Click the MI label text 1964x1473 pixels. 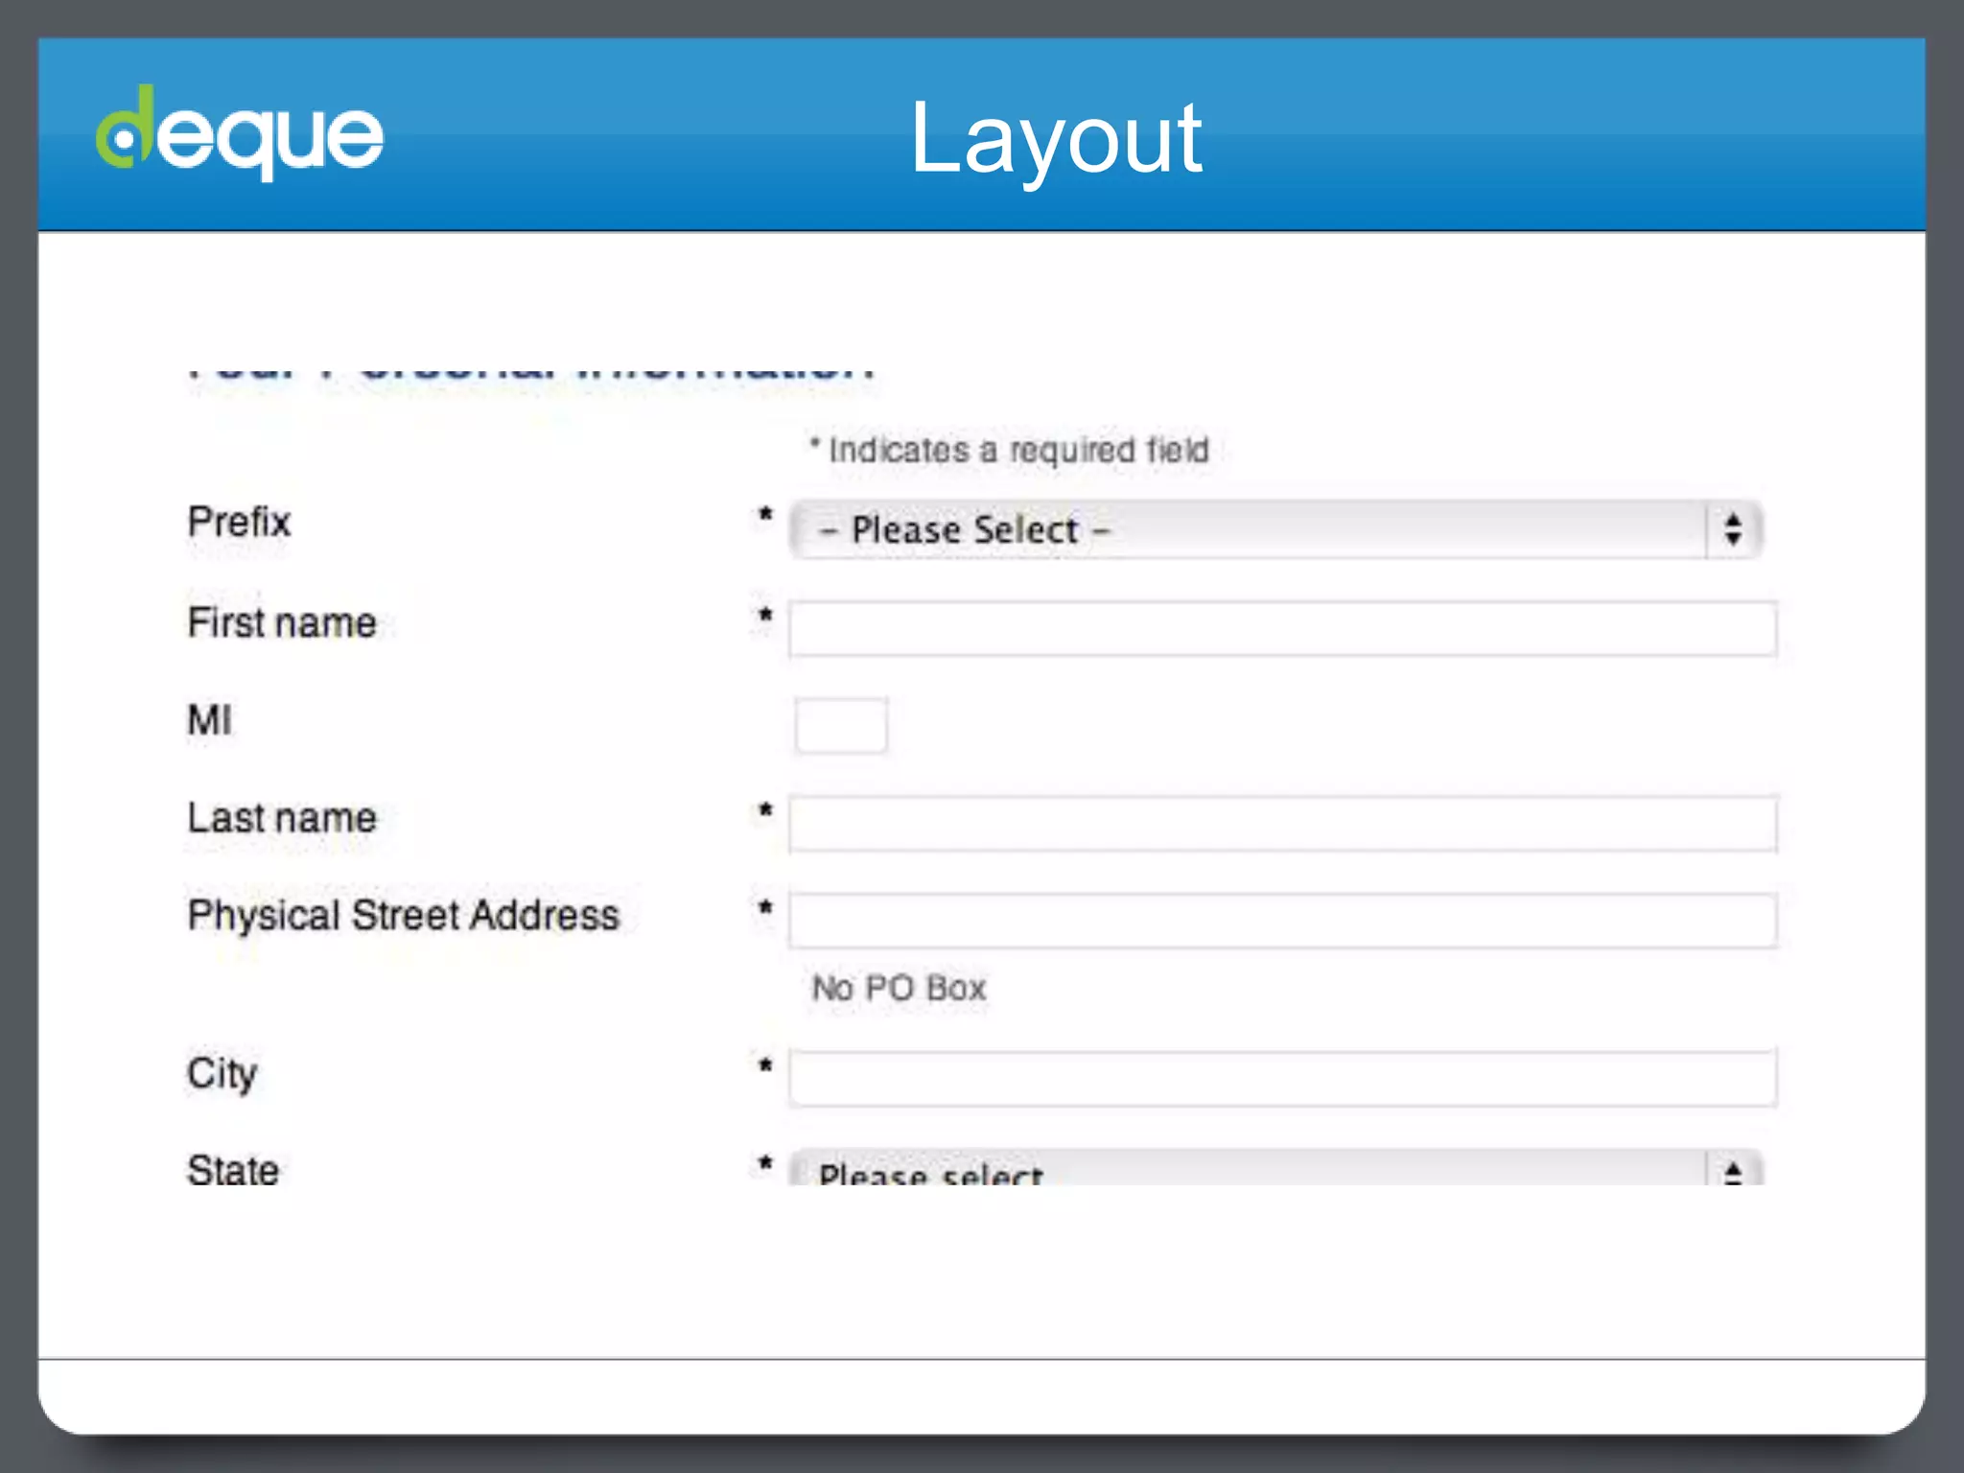pos(209,720)
